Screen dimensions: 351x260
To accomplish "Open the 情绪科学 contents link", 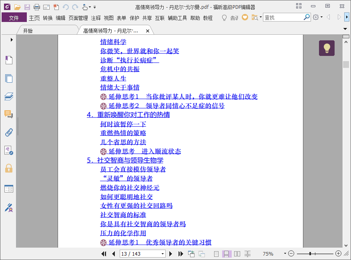I will [x=113, y=42].
